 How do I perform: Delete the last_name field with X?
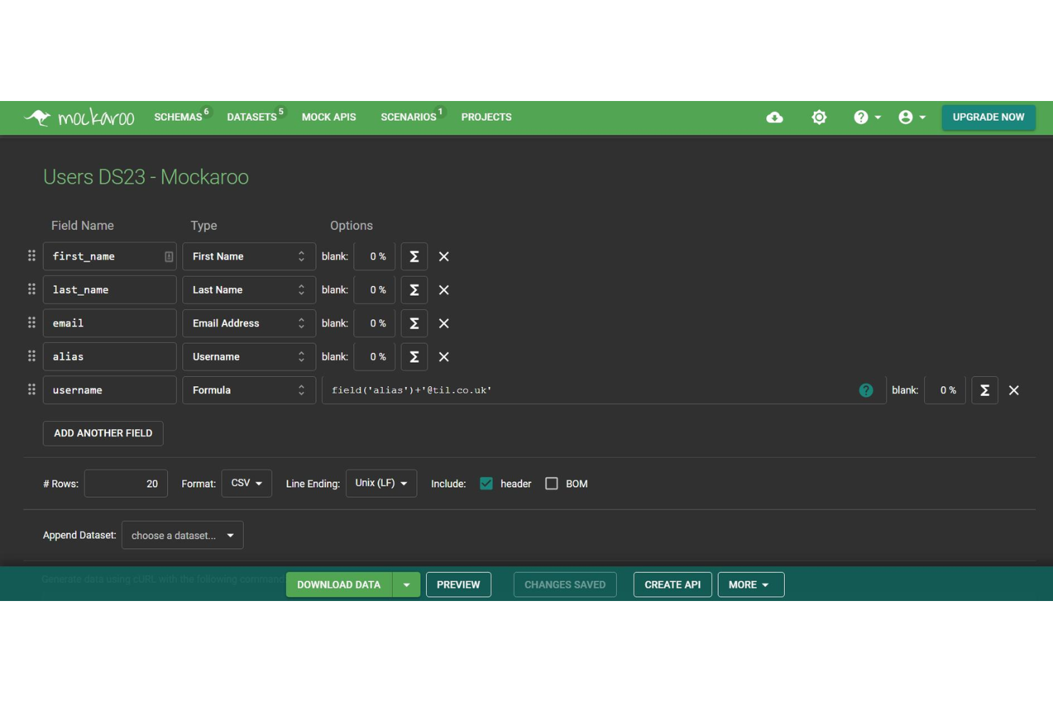[444, 290]
